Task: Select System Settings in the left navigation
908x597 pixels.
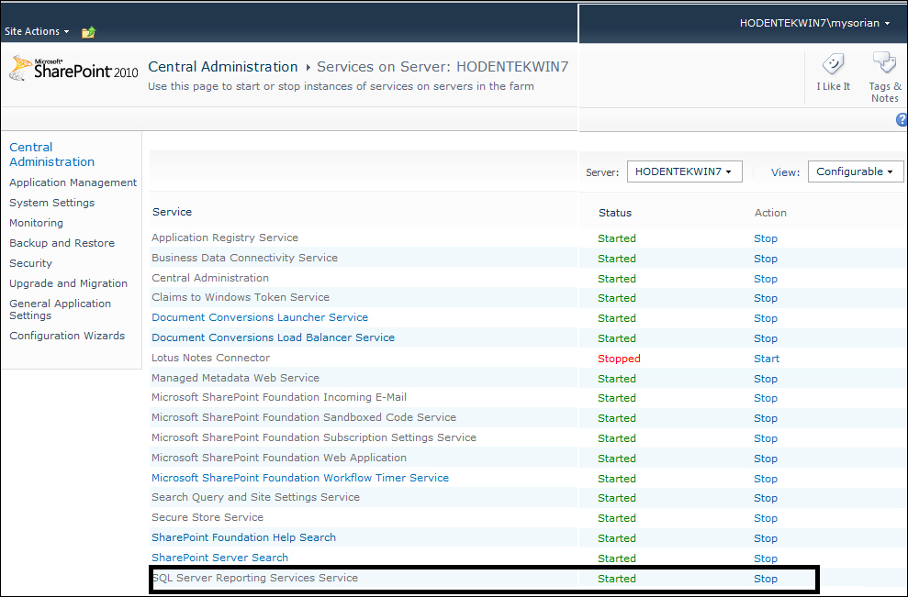Action: coord(51,202)
